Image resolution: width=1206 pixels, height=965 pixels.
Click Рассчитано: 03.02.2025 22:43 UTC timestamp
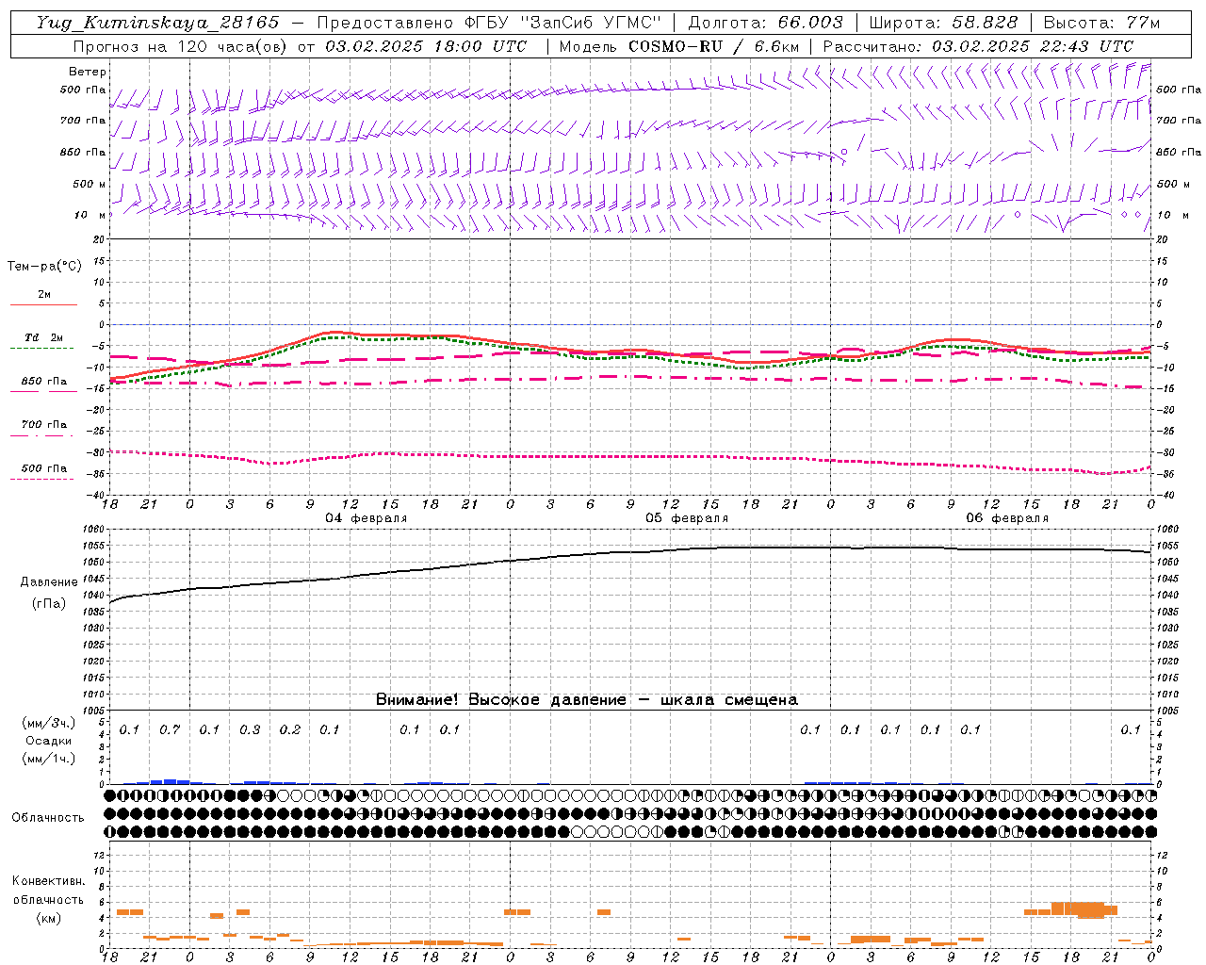[978, 46]
